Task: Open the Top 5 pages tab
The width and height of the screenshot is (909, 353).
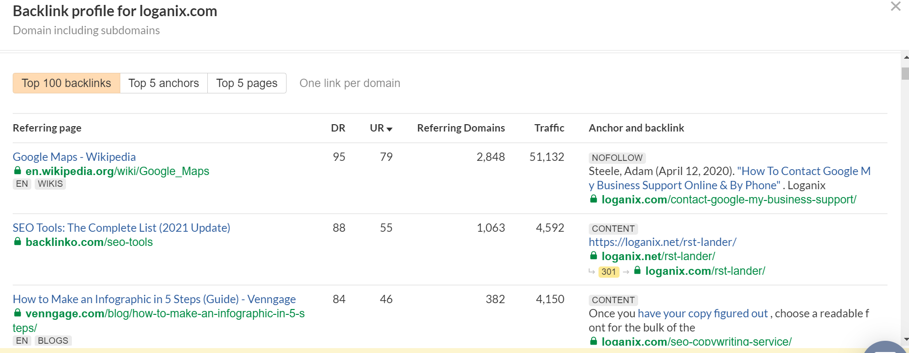Action: [x=246, y=83]
